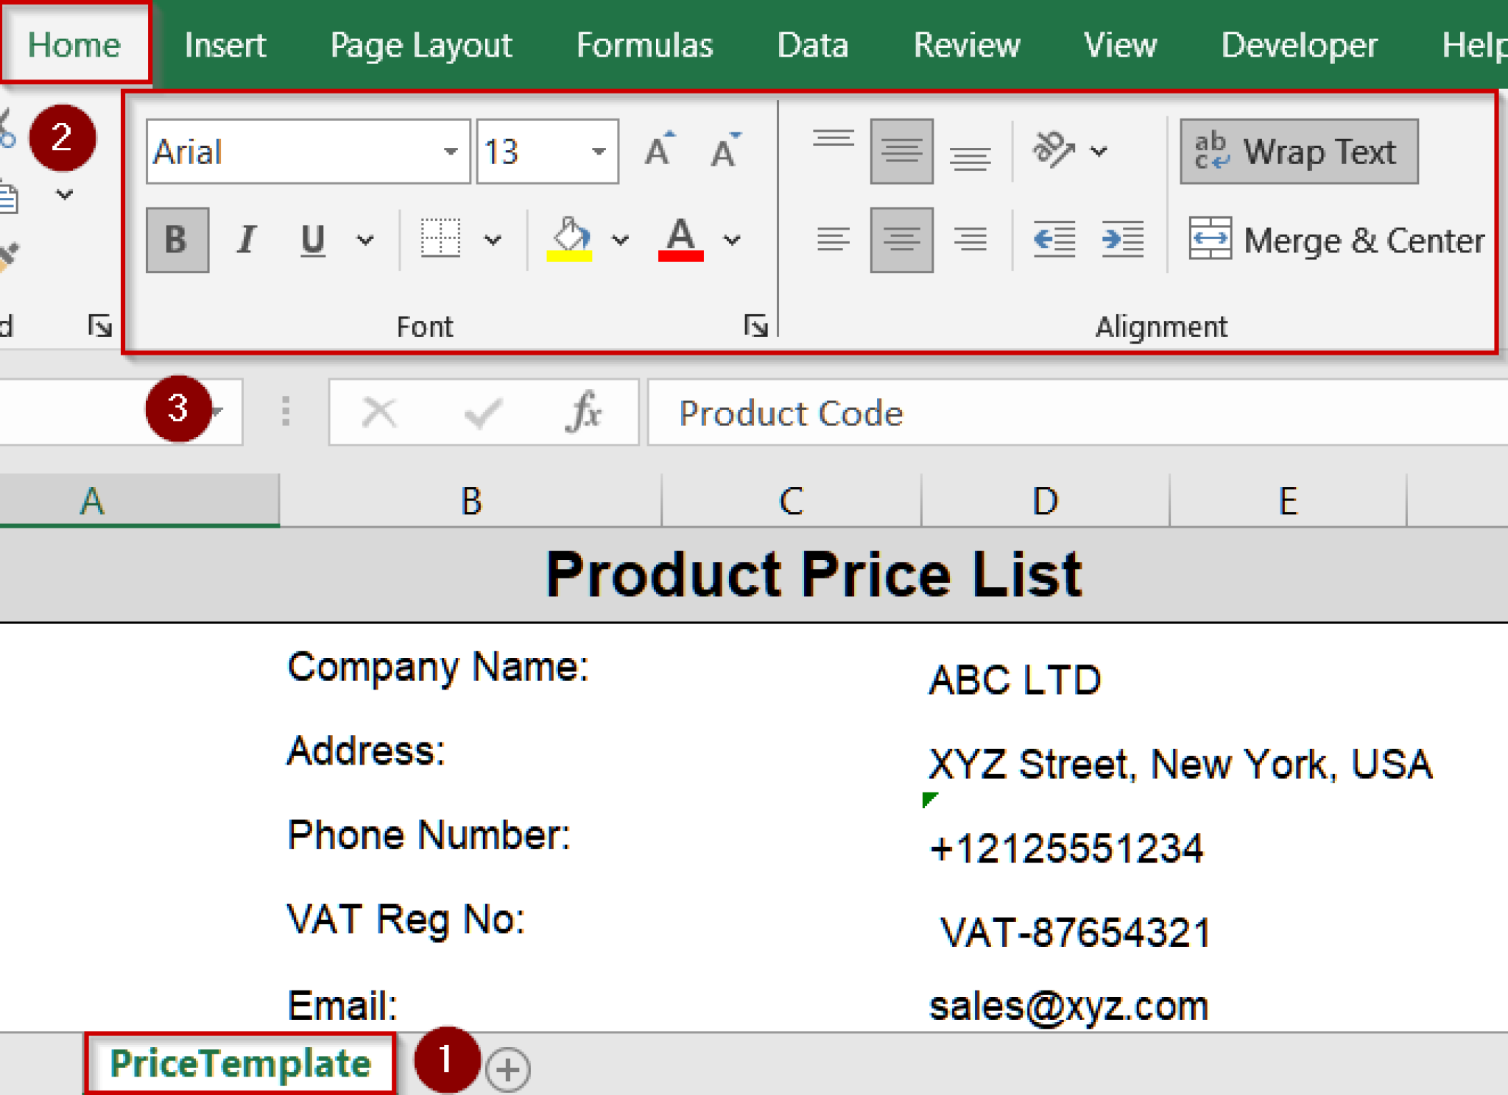Screen dimensions: 1508x1095
Task: Switch to the Developer ribbon tab
Action: 1298,44
